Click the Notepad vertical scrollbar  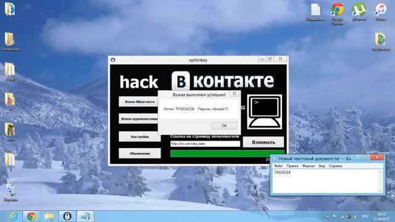380,181
